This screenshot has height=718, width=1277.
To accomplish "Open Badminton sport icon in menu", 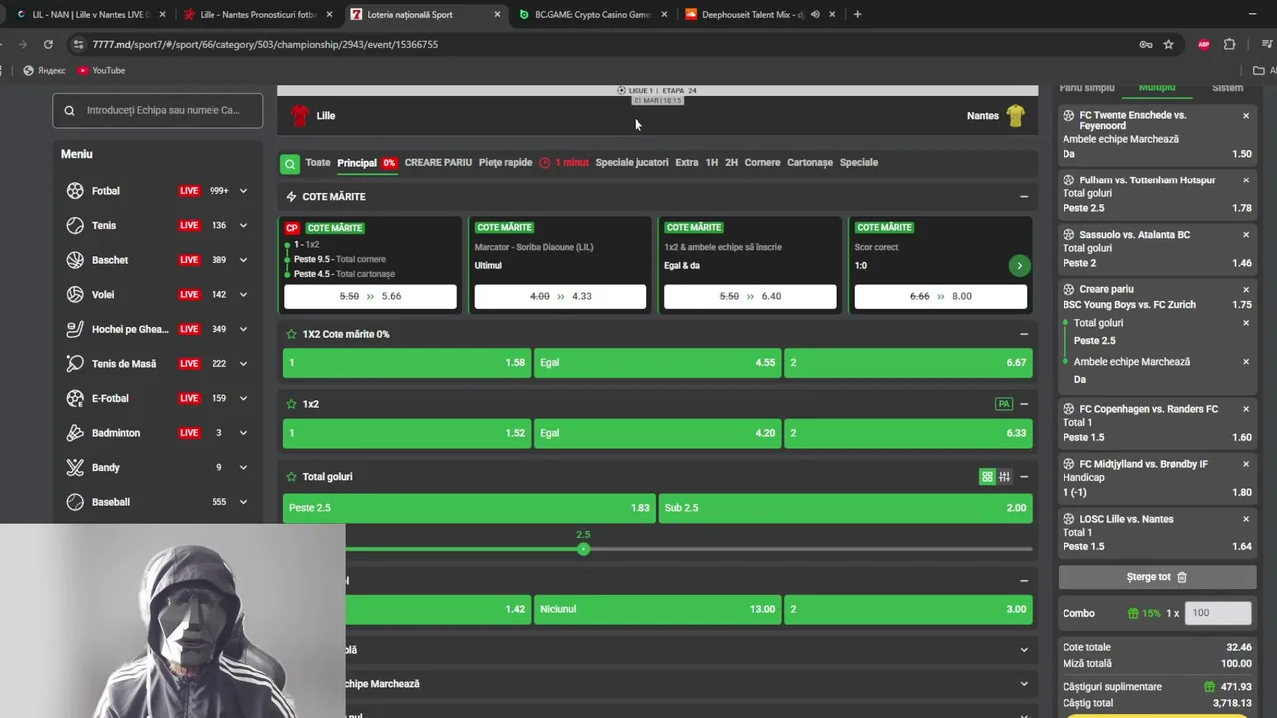I will click(x=75, y=433).
